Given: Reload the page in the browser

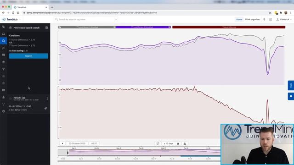Looking at the screenshot, I should [13, 13].
